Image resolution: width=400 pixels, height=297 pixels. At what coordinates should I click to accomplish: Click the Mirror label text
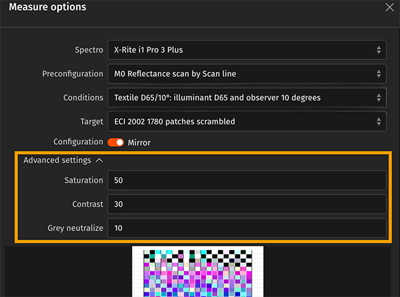[x=139, y=143]
